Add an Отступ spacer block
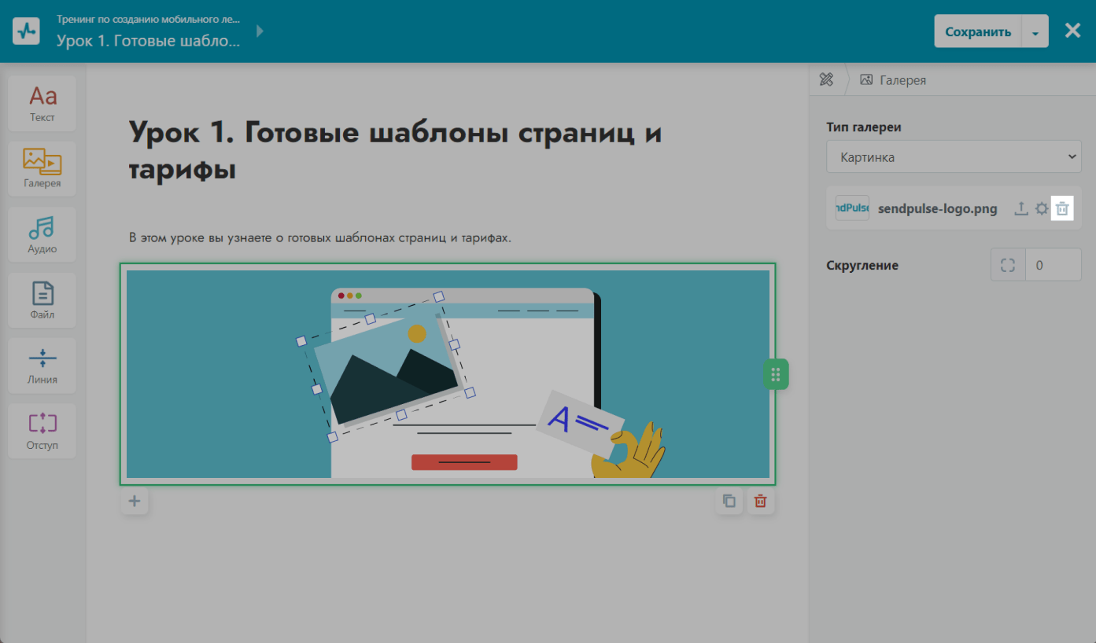Screen dimensions: 1096x643 [42, 430]
